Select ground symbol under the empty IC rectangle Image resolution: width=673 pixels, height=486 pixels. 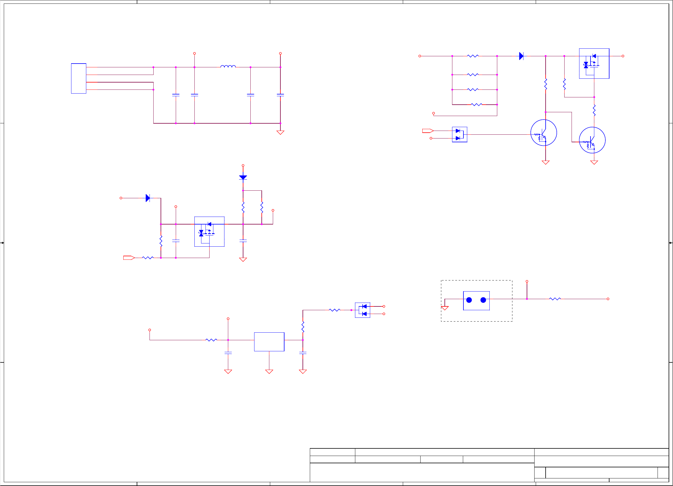coord(269,371)
